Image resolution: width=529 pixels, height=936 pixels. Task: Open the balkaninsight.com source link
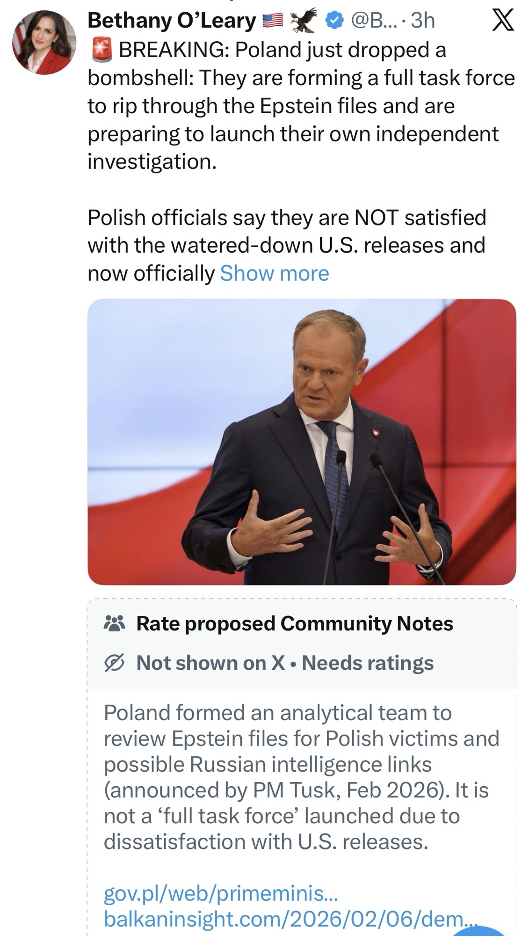coord(290,919)
